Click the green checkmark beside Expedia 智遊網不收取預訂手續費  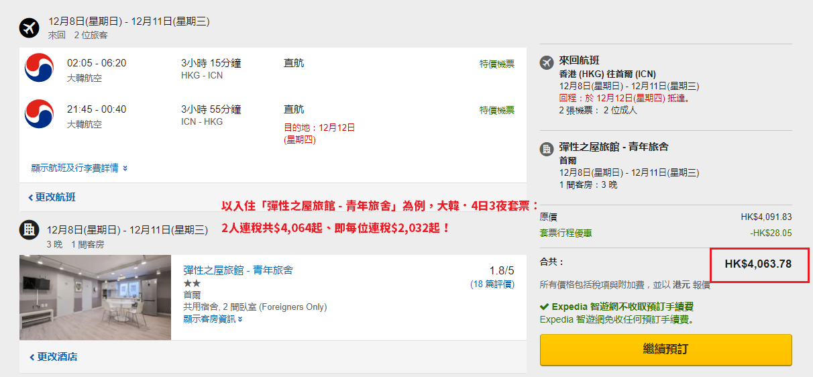(x=544, y=307)
